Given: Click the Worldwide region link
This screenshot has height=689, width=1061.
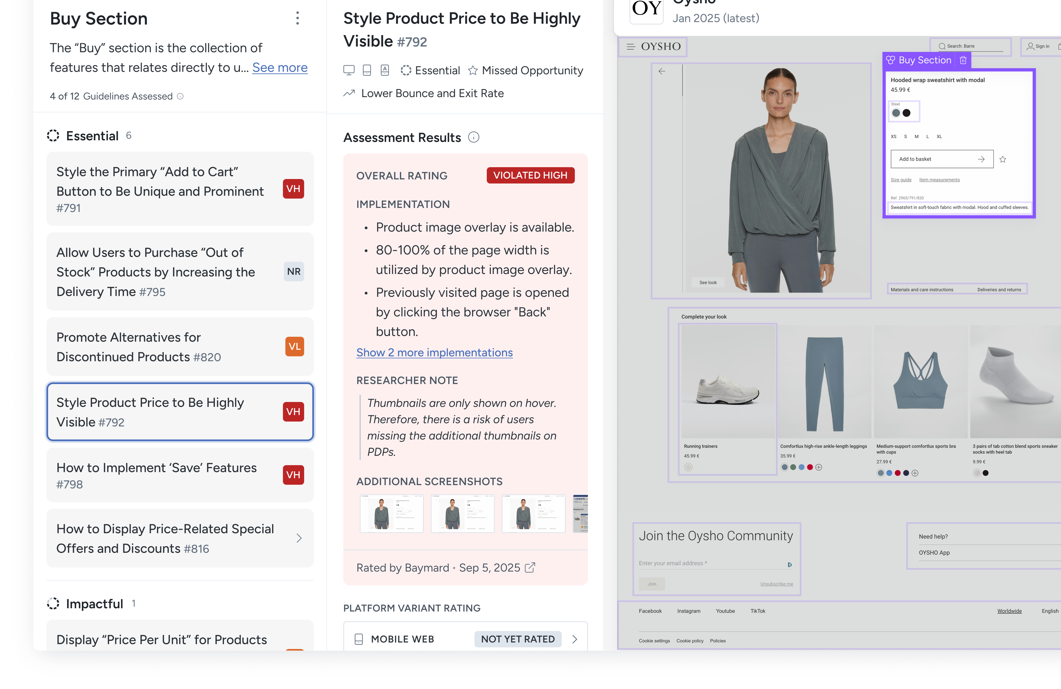Looking at the screenshot, I should click(x=1009, y=611).
